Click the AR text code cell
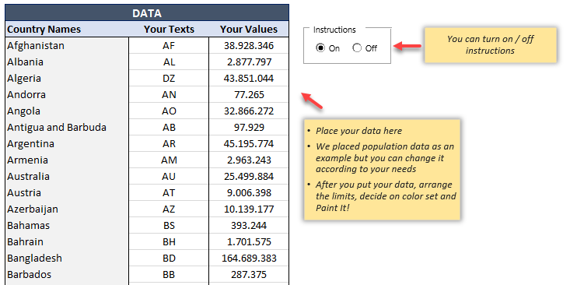 (x=169, y=143)
